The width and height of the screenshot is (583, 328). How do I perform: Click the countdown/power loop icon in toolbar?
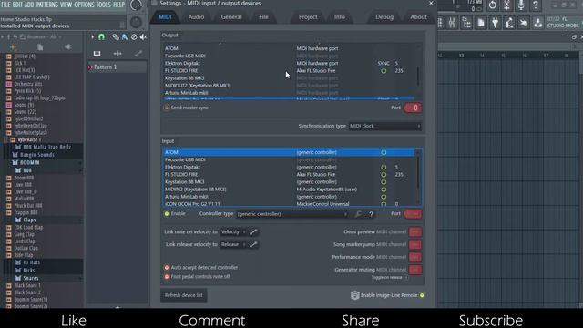(x=492, y=5)
